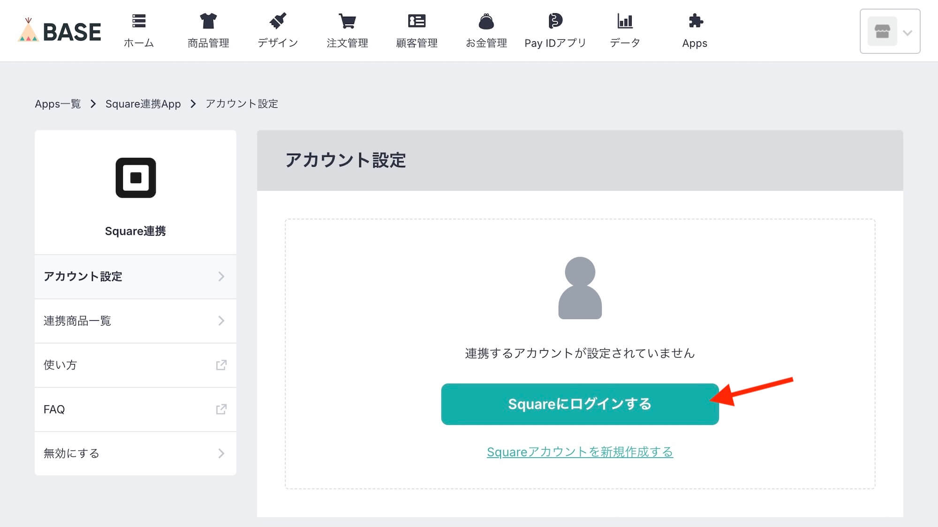Viewport: 938px width, 527px height.
Task: Expand the shop account dropdown arrow
Action: (908, 33)
